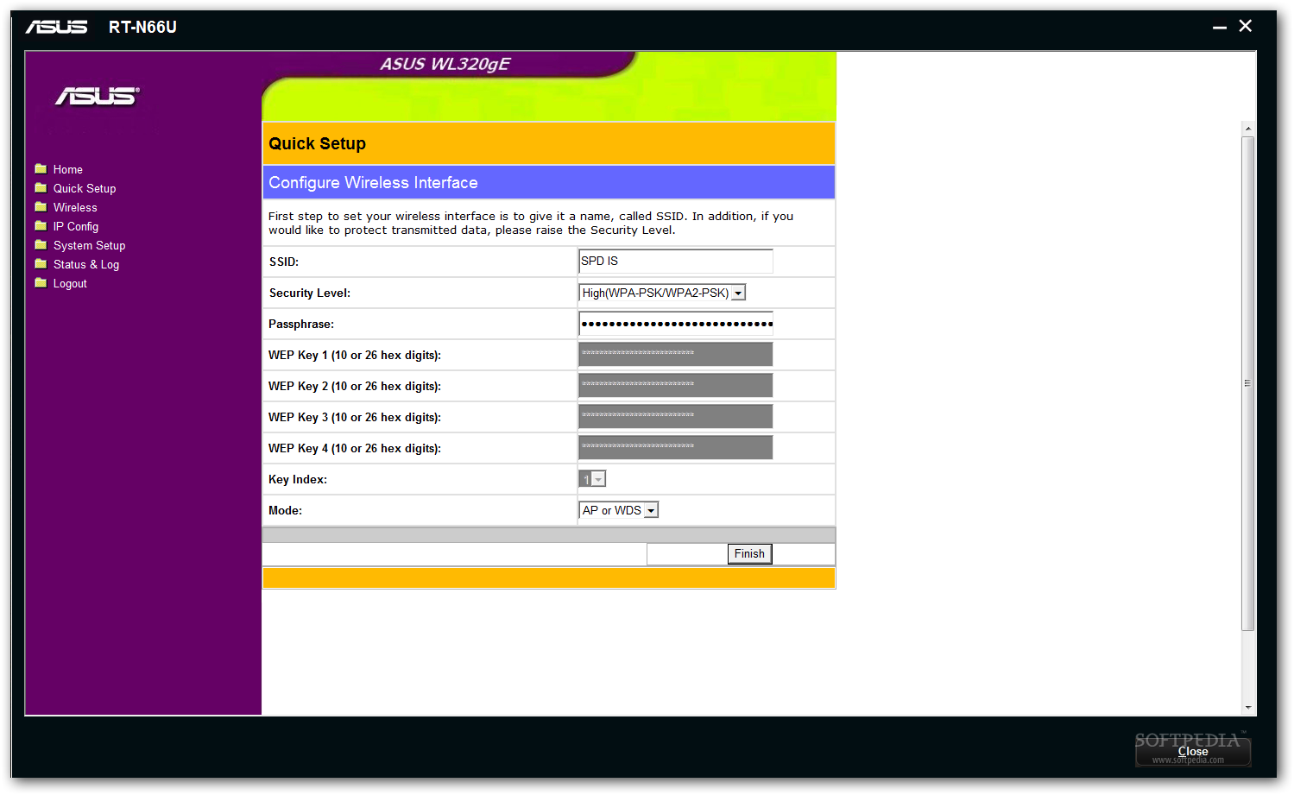Viewport: 1294px width, 795px height.
Task: View Status & Log page
Action: 86,264
